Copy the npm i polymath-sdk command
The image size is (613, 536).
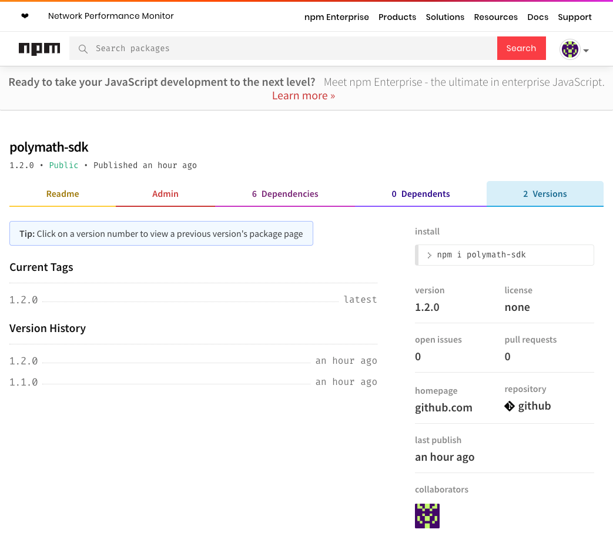click(504, 255)
